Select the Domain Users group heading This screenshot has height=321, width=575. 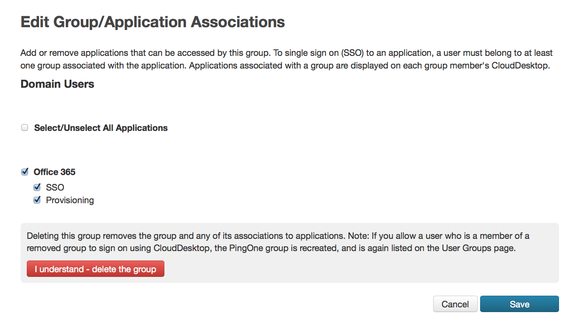[57, 84]
